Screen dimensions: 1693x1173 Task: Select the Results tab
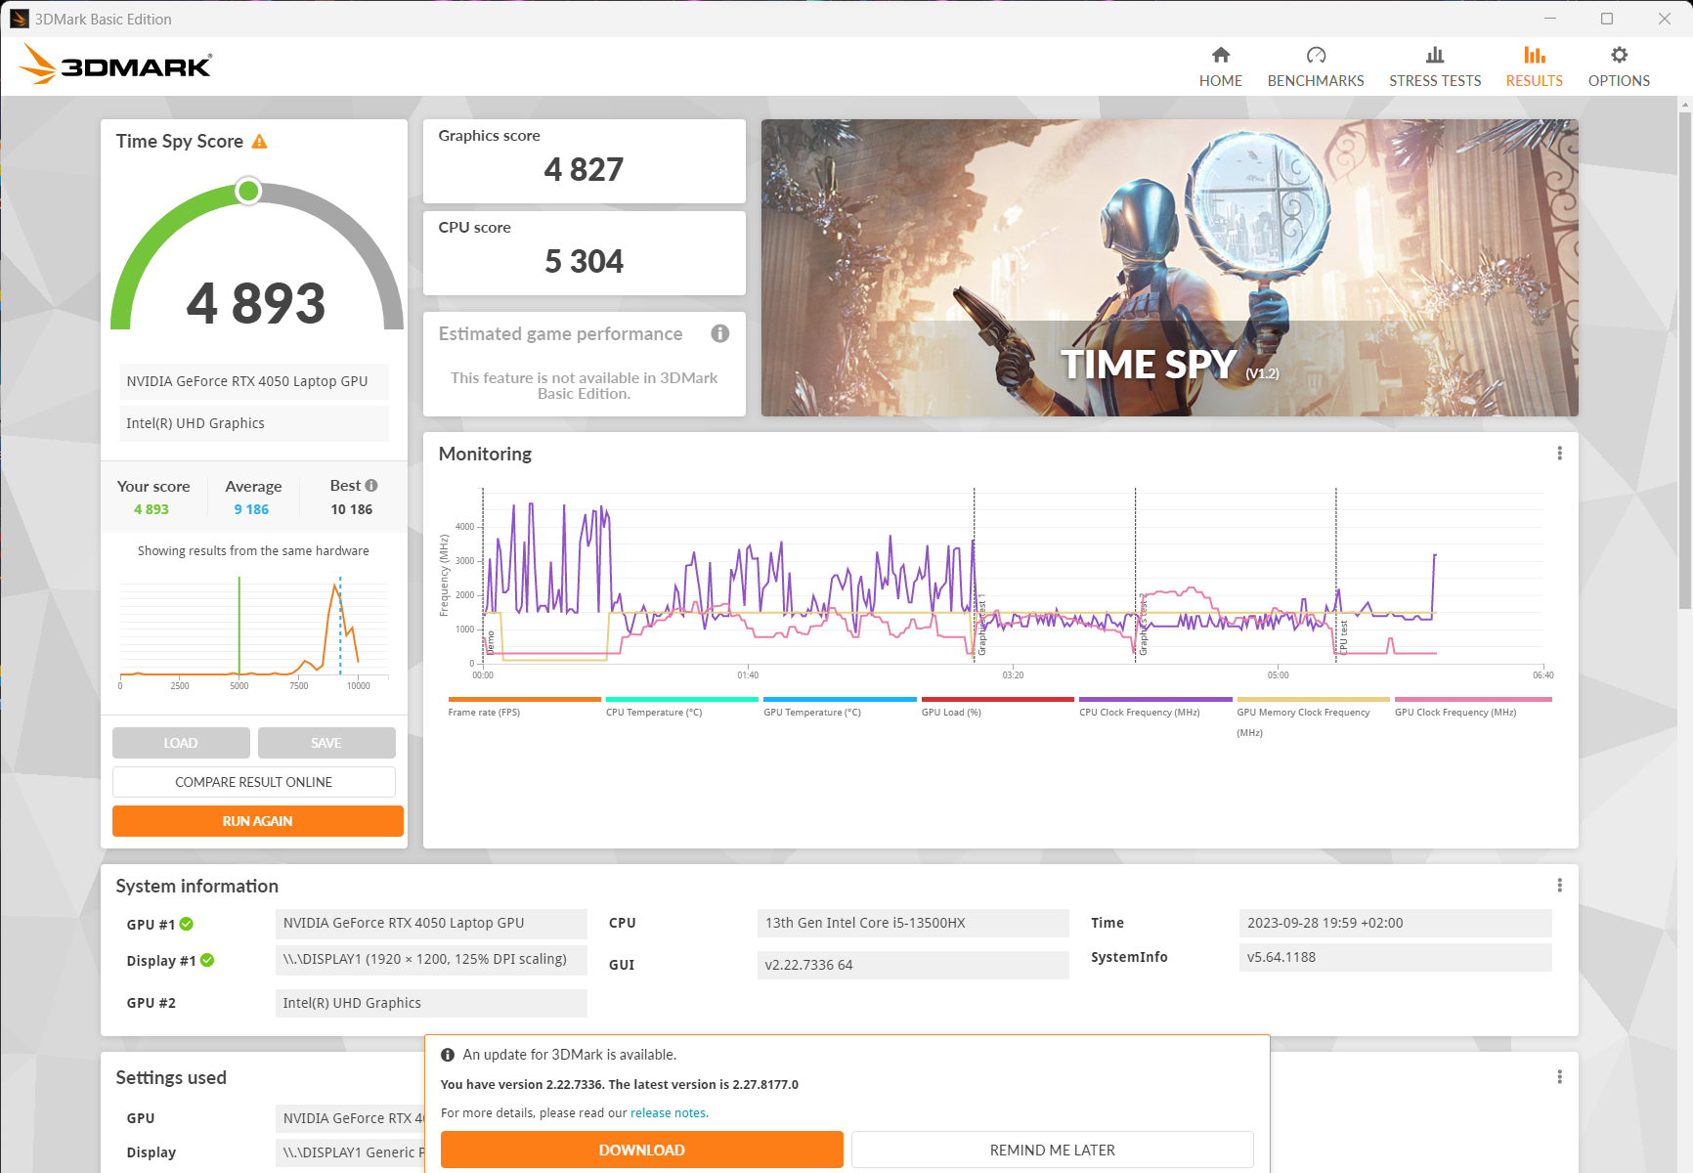(x=1534, y=67)
